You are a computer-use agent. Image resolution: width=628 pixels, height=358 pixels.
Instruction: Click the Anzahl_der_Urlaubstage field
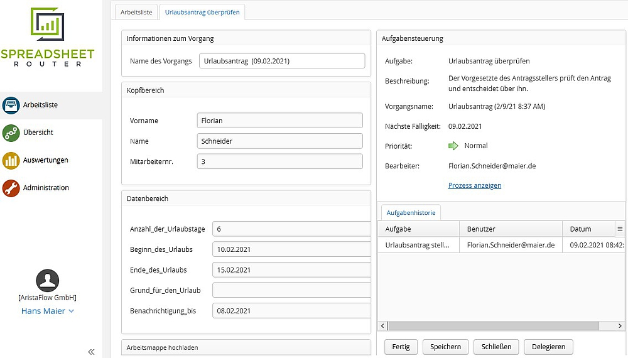coord(291,229)
